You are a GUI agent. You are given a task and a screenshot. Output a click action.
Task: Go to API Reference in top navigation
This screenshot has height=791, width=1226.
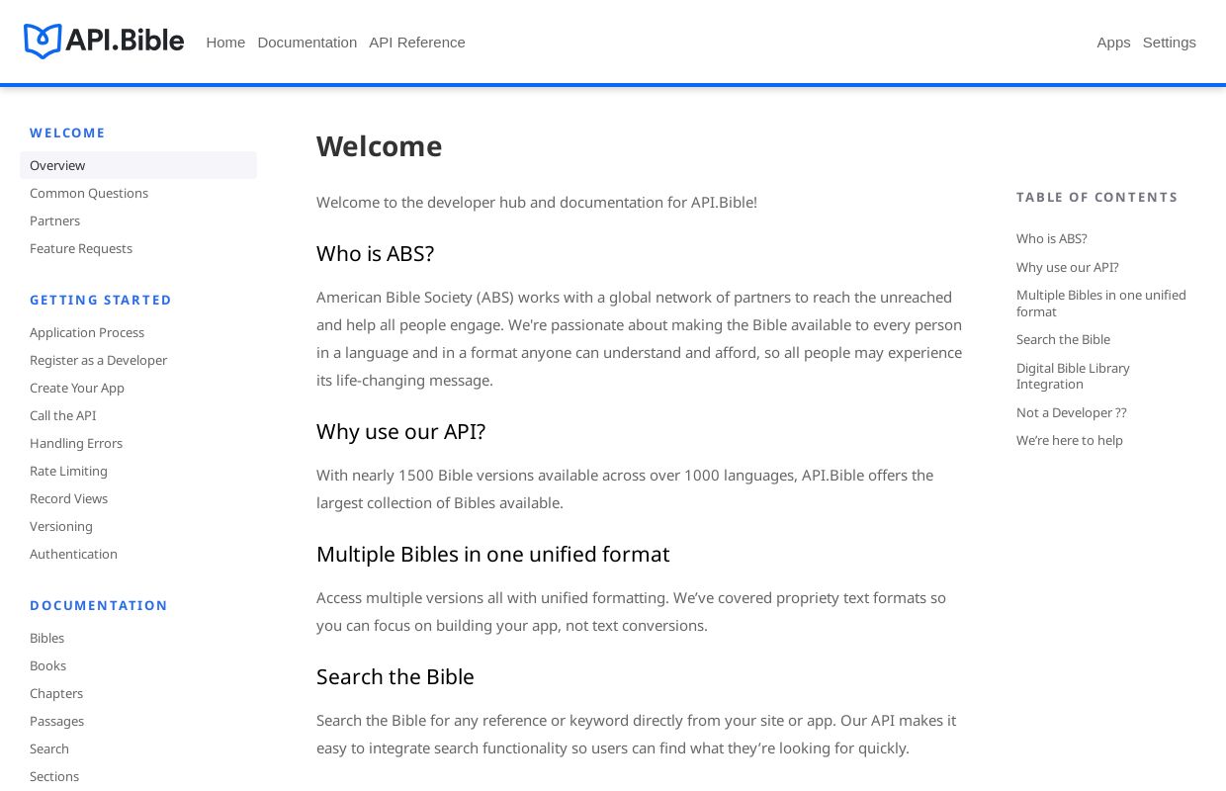417,43
